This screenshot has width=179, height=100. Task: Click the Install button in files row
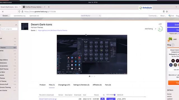click(x=111, y=99)
